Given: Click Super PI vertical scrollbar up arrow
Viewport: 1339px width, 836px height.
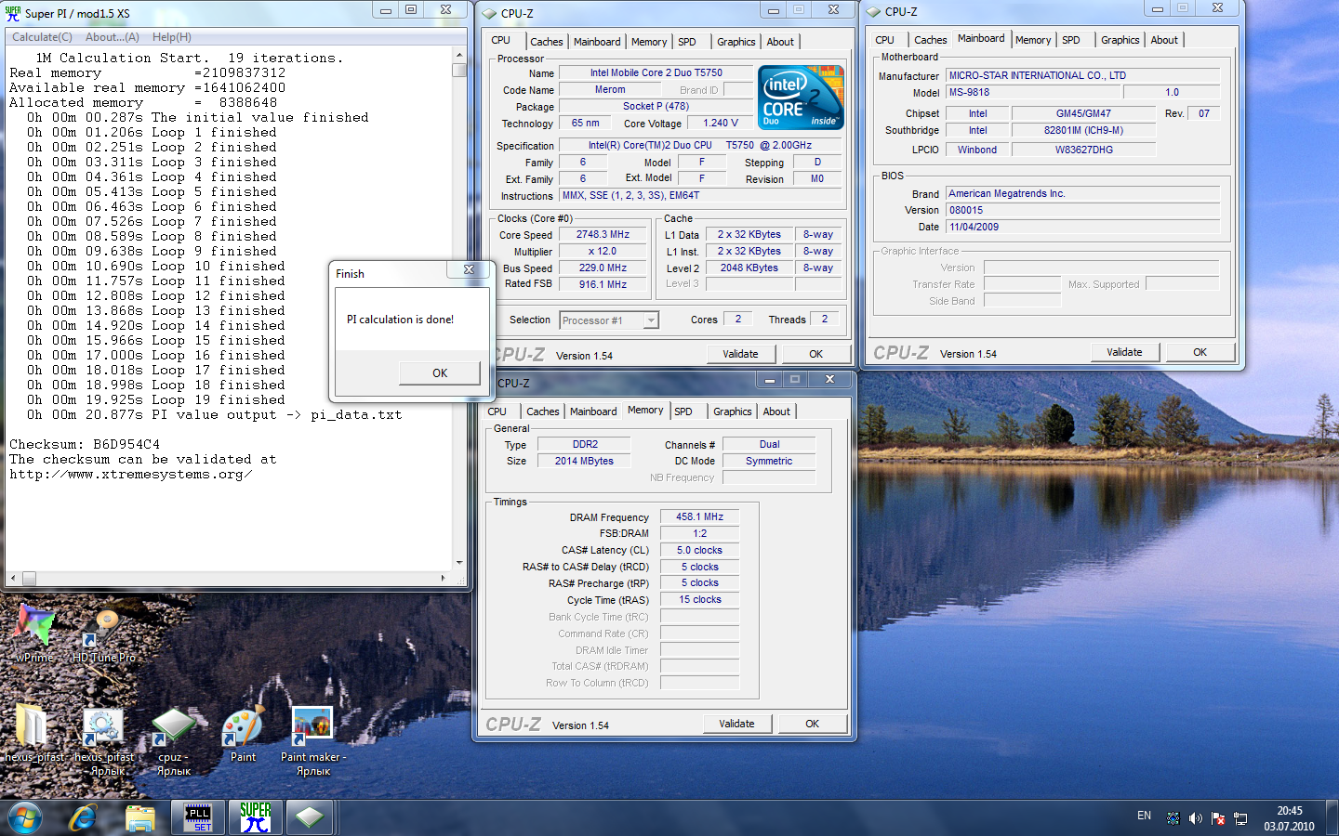Looking at the screenshot, I should [x=459, y=56].
